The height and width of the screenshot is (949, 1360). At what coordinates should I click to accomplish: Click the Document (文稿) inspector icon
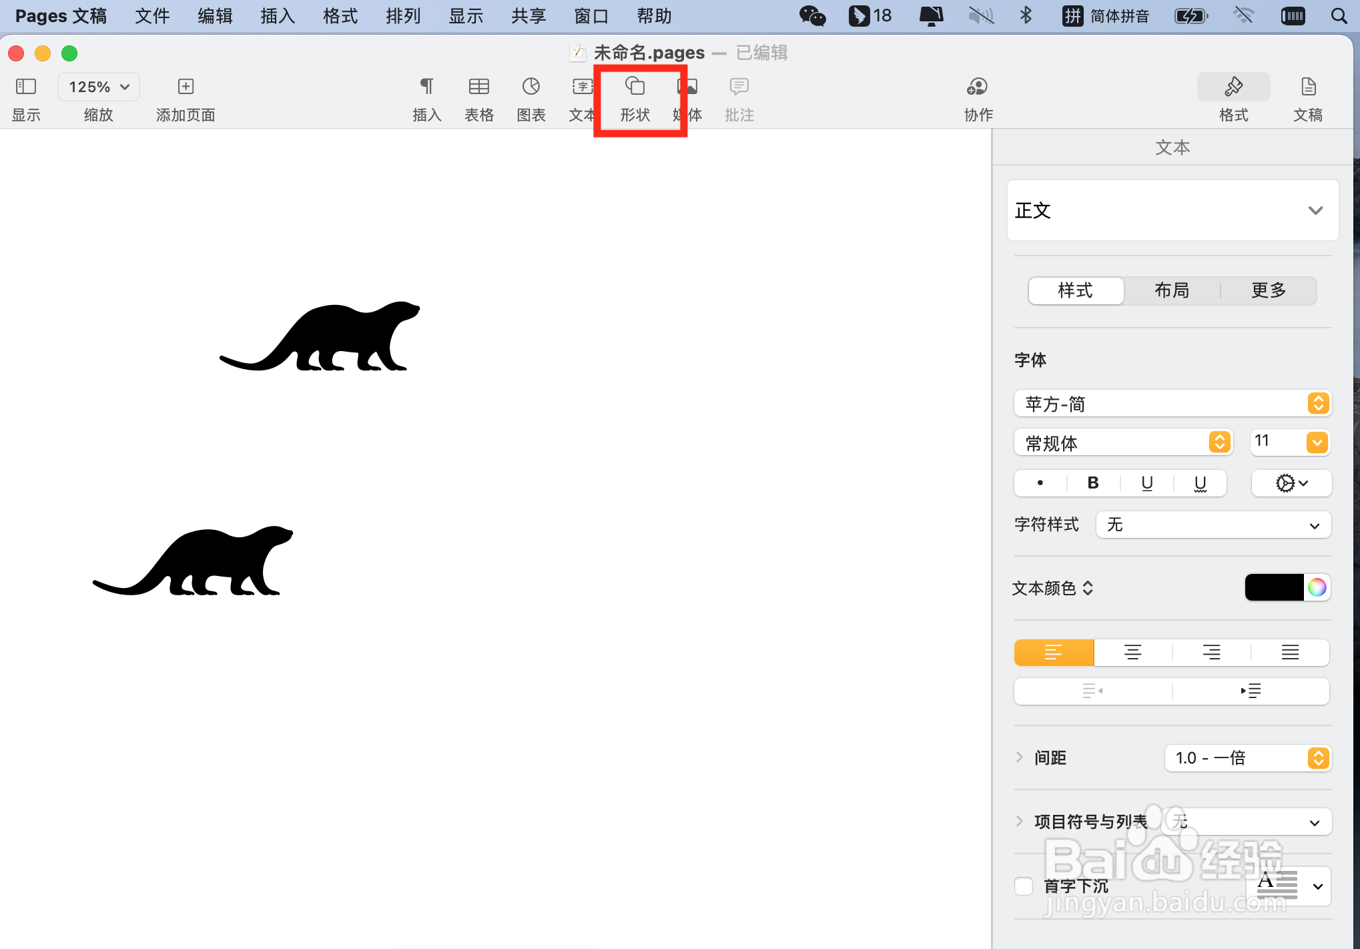[x=1308, y=87]
